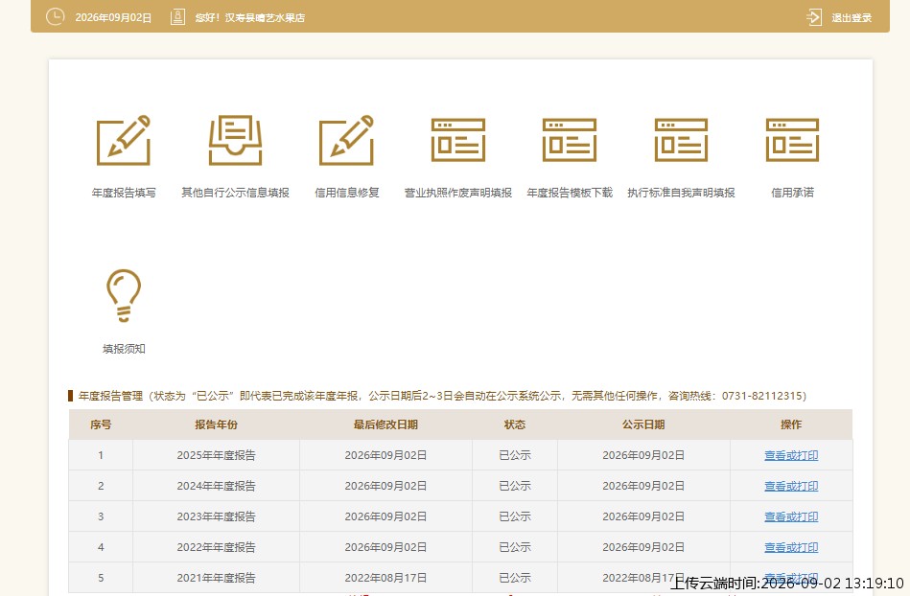This screenshot has height=596, width=910.
Task: Click 已公示 status in 2025 row
Action: [x=515, y=455]
